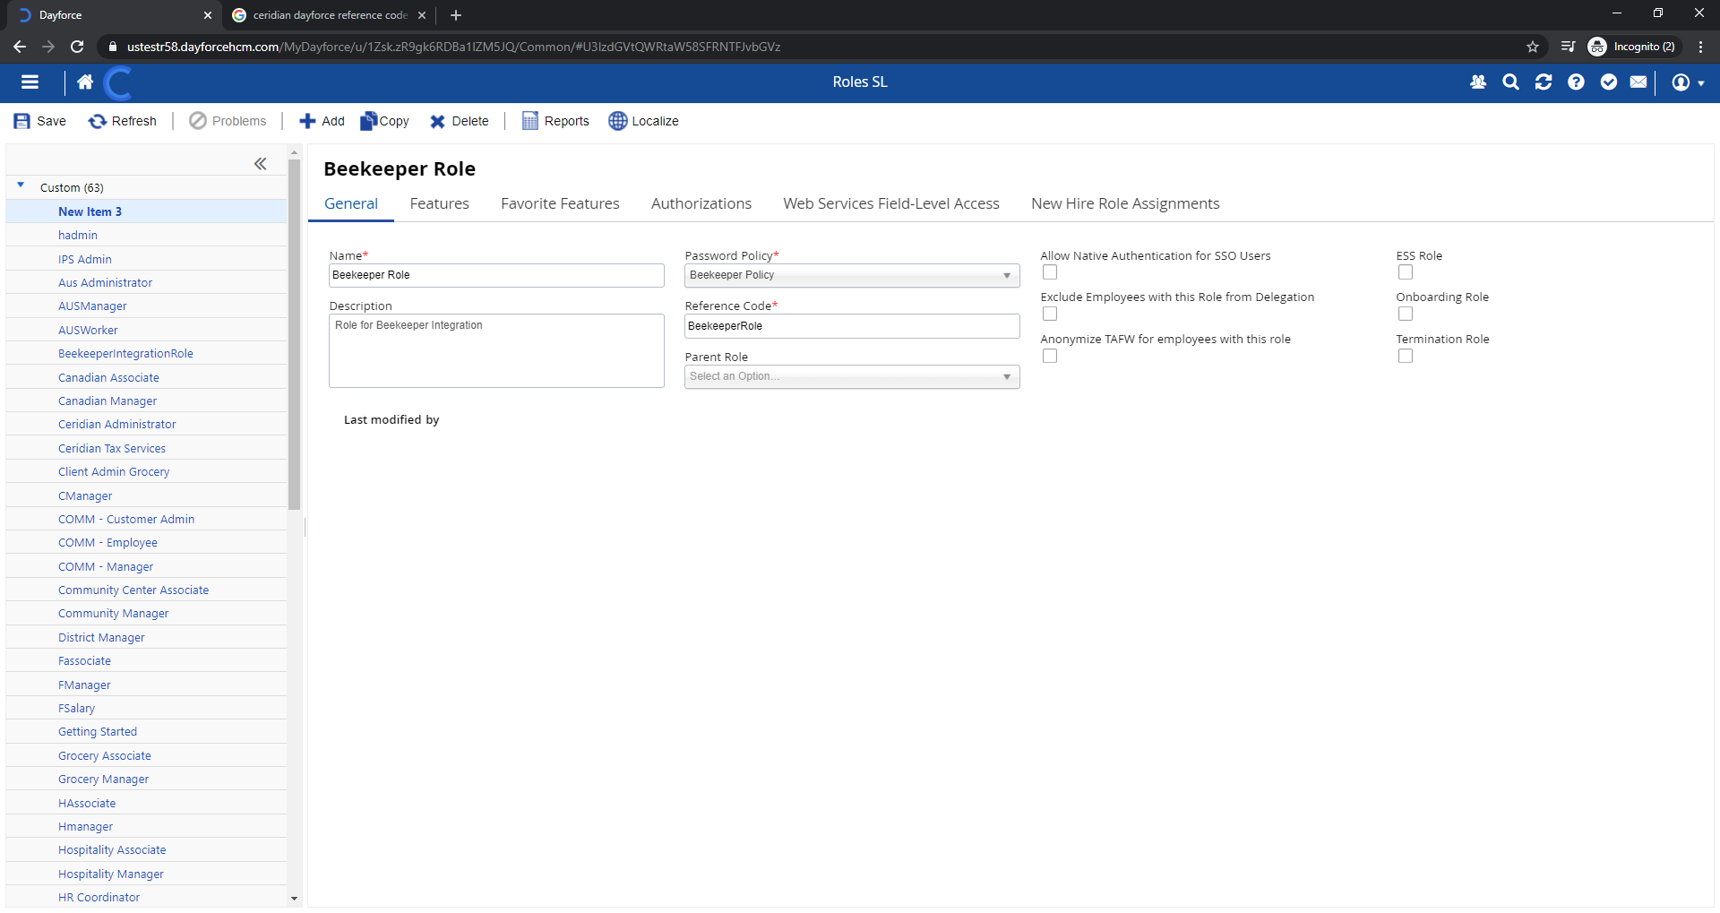The height and width of the screenshot is (913, 1720).
Task: Select the Community Center Associate role
Action: pos(133,590)
